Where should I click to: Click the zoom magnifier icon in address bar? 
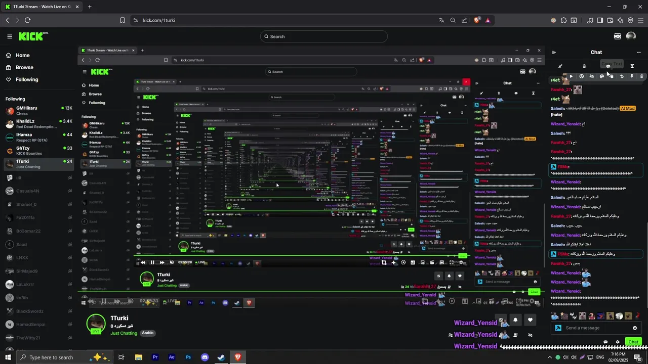(453, 20)
